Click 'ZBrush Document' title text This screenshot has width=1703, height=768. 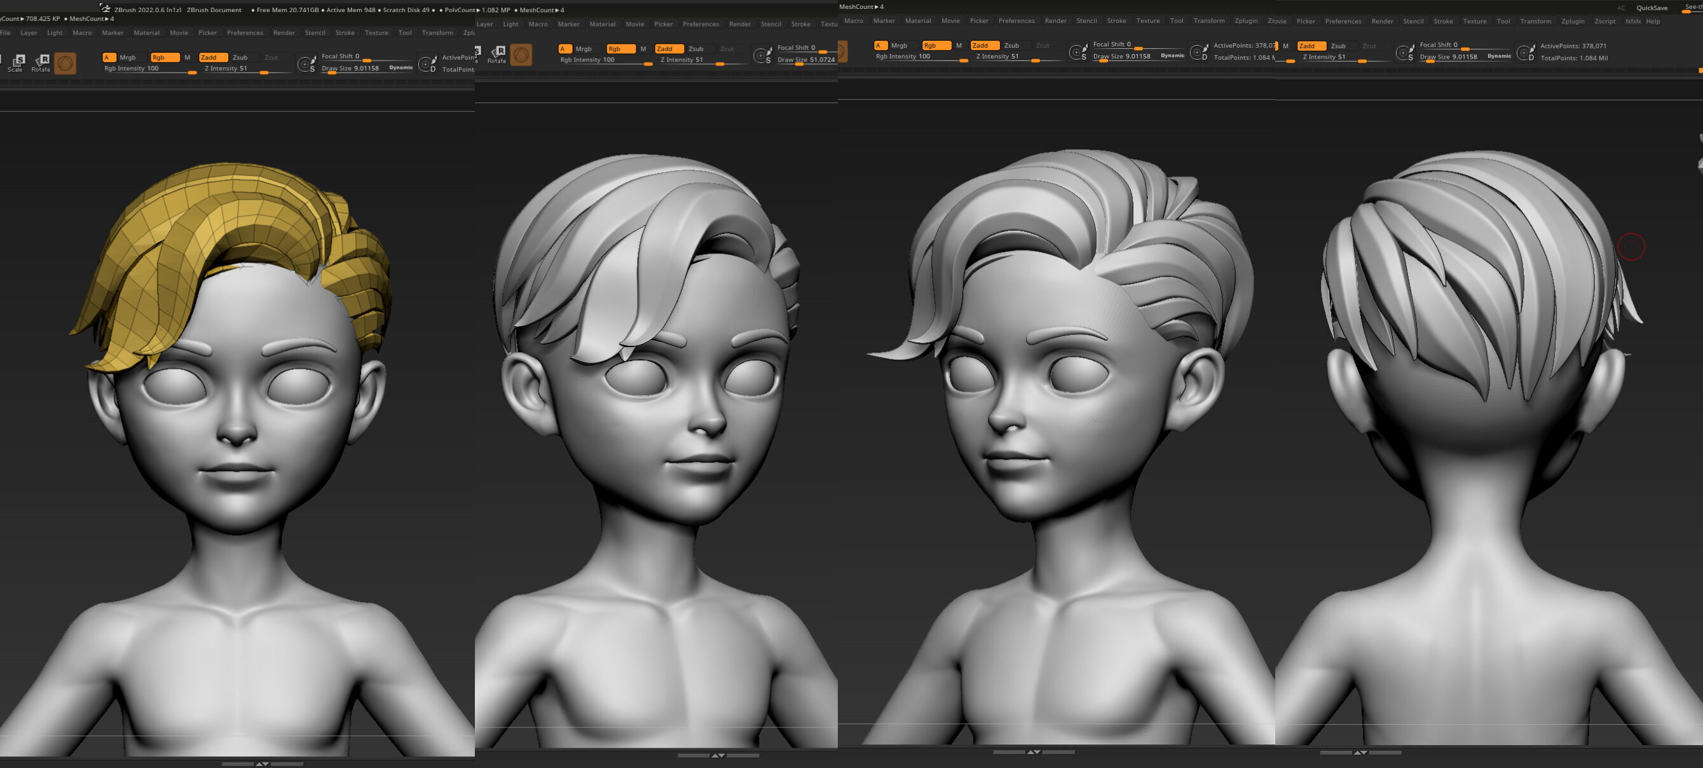214,10
